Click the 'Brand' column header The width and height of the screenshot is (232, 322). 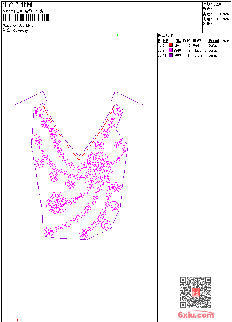pos(214,40)
